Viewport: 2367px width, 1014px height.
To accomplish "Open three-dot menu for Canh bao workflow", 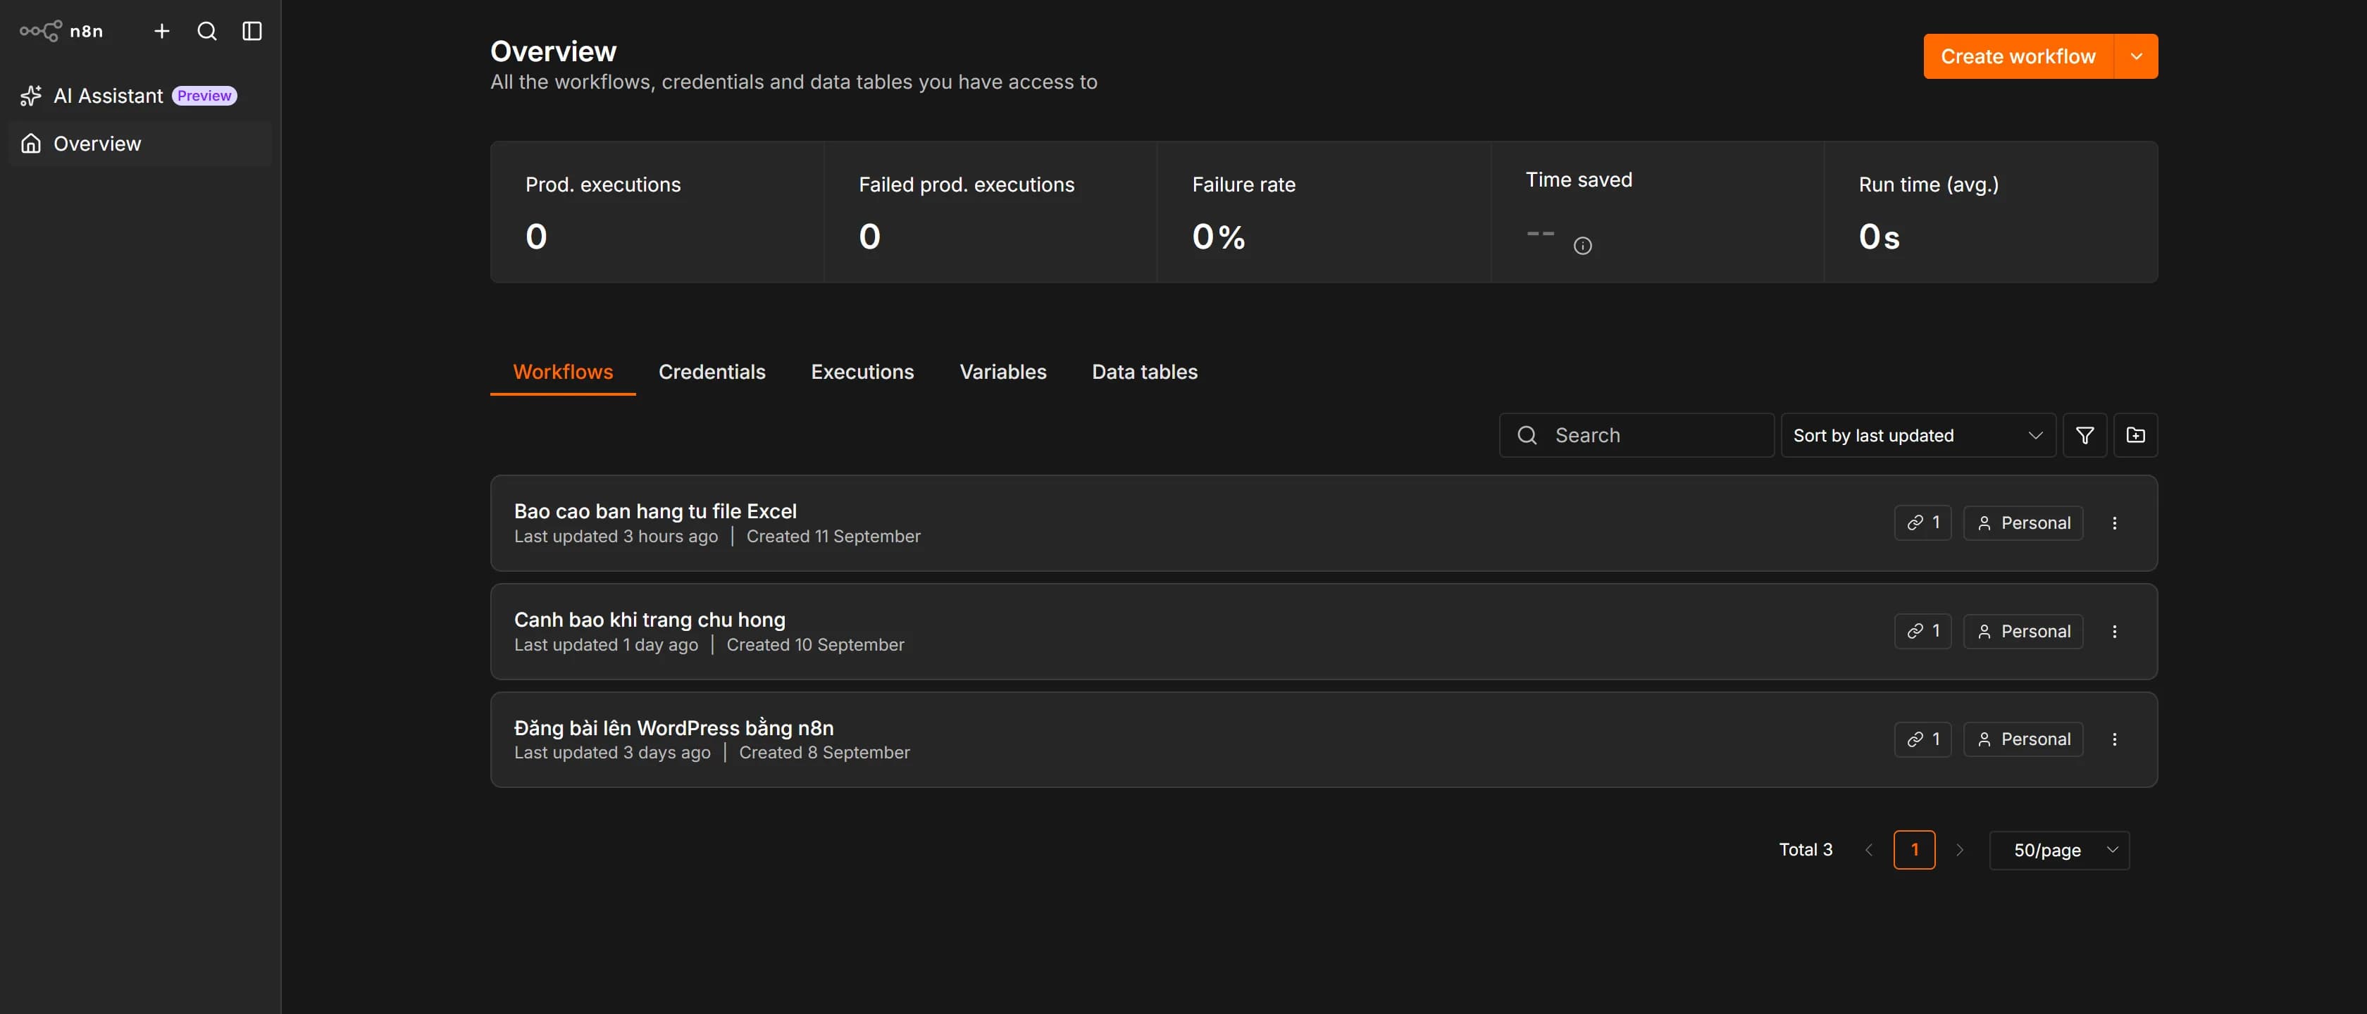I will coord(2113,631).
